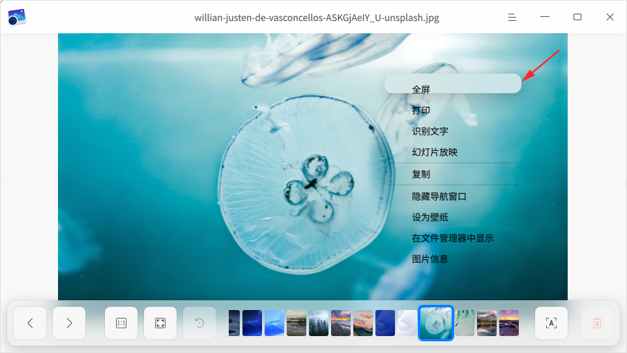Open the main hamburger menu
This screenshot has width=627, height=353.
point(512,17)
